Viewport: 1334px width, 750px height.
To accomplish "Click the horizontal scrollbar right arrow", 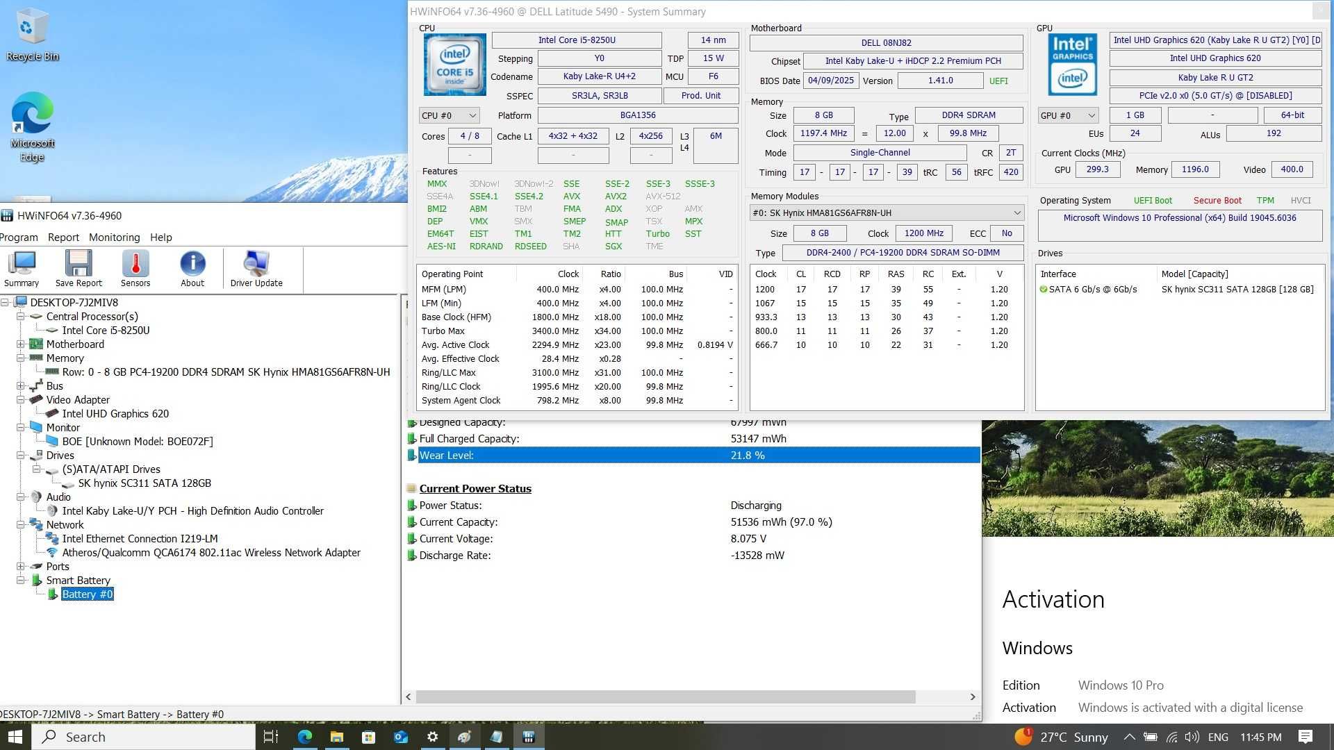I will [972, 697].
